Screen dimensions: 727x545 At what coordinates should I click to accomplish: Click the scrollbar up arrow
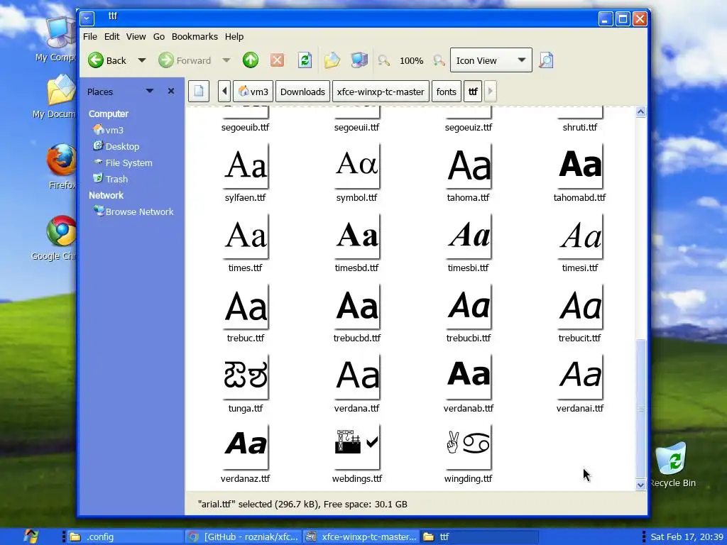tap(640, 111)
